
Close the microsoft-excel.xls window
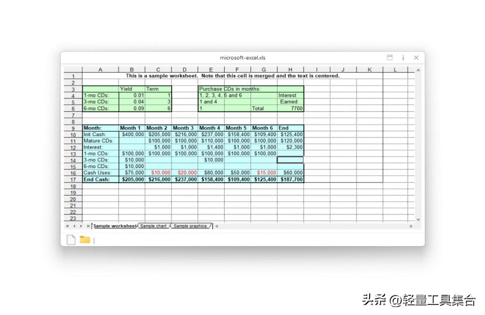click(x=416, y=58)
